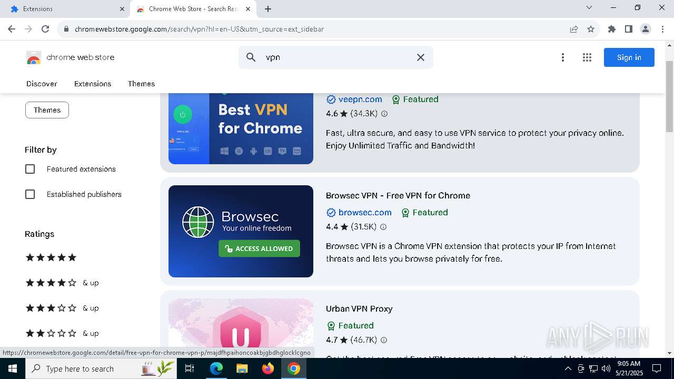This screenshot has height=379, width=674.
Task: Click the Sign in button
Action: point(629,57)
